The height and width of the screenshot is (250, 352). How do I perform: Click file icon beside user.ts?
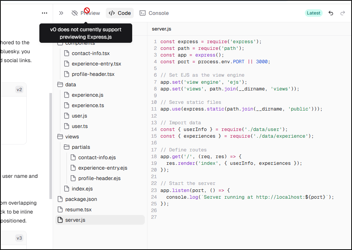[x=66, y=126]
